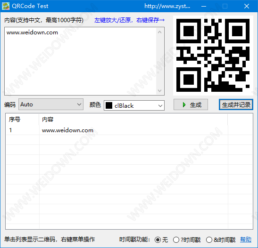This screenshot has height=248, width=258.
Task: Click the 内容 column header
Action: click(x=133, y=120)
